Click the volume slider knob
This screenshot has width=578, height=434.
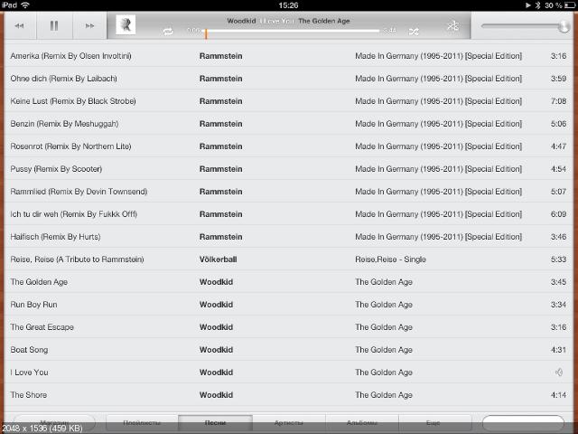click(564, 26)
